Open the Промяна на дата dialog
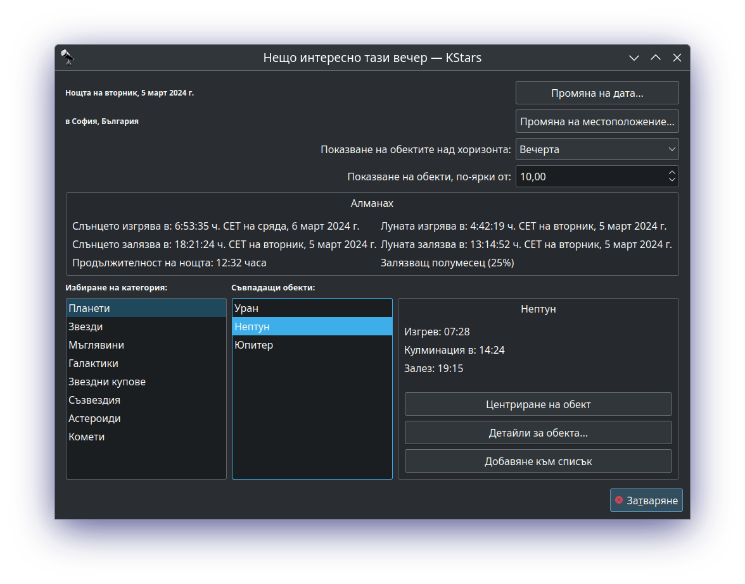 pyautogui.click(x=597, y=93)
